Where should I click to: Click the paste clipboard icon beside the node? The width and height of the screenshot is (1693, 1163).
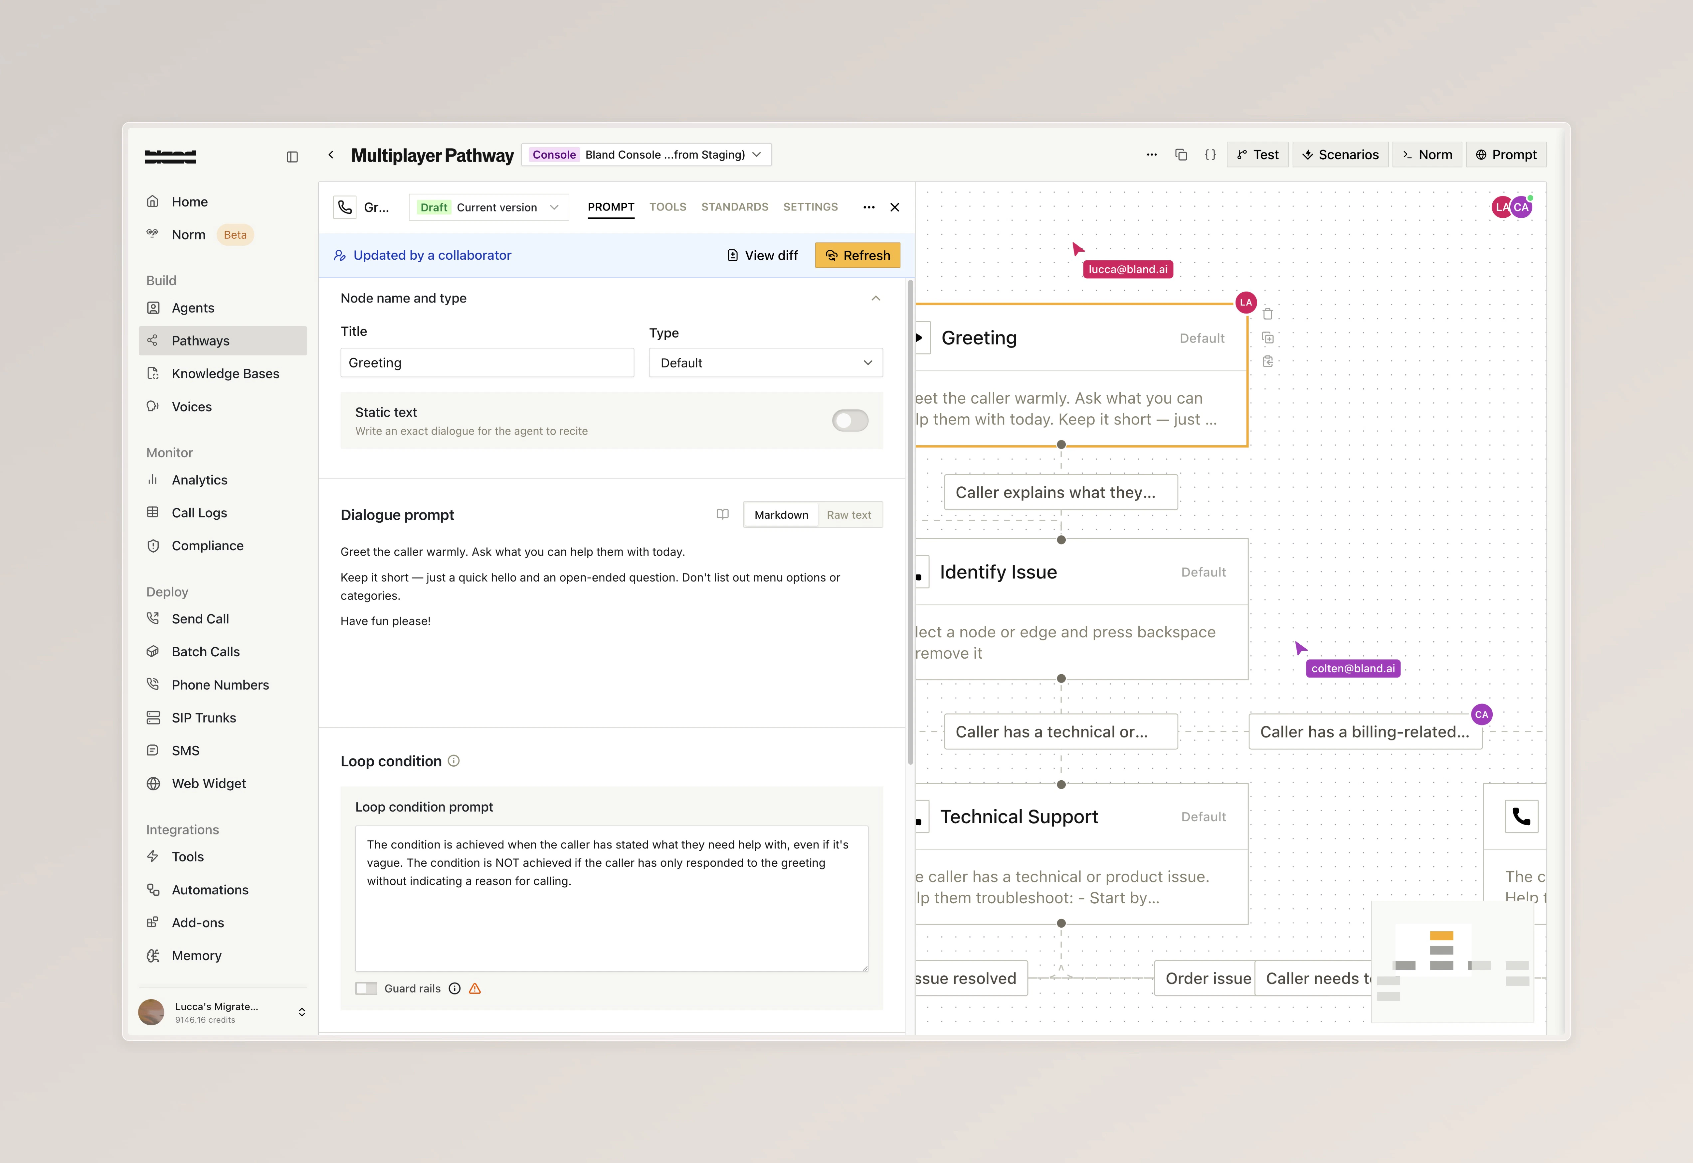point(1269,362)
